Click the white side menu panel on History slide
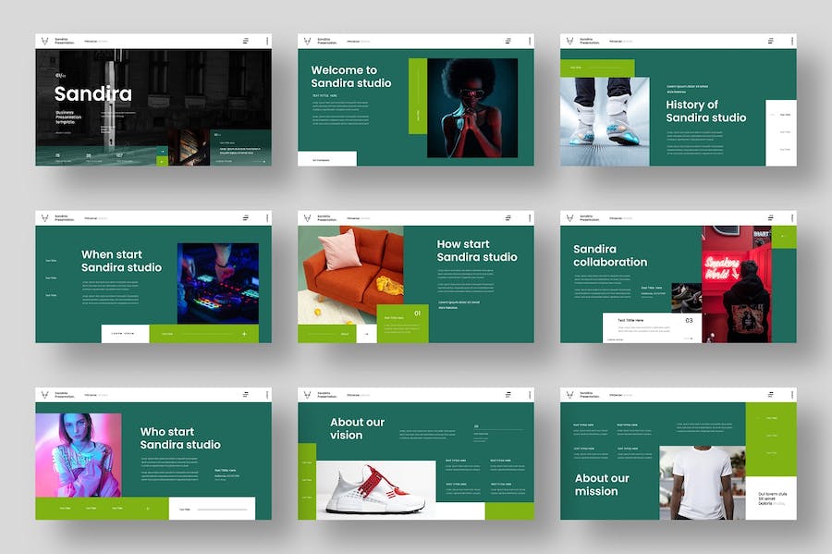This screenshot has height=554, width=832. click(782, 129)
